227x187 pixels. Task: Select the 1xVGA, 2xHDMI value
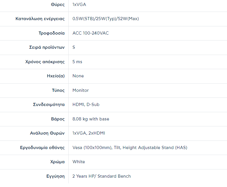tap(89, 133)
